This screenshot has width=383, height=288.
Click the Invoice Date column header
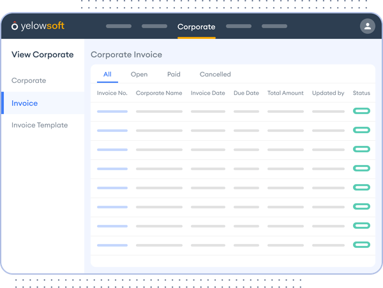click(x=208, y=93)
